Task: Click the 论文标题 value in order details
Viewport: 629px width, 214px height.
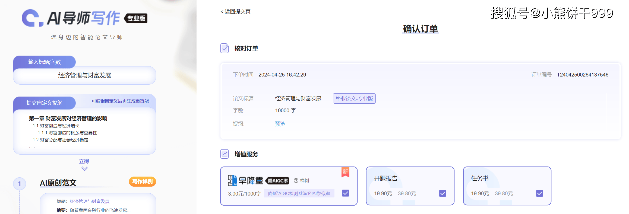Action: [298, 98]
